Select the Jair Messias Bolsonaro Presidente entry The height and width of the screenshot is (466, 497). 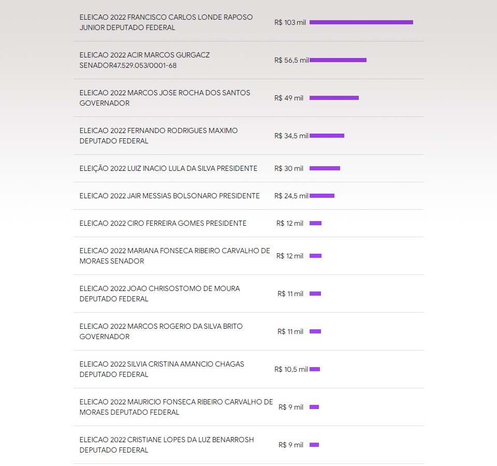pos(169,196)
